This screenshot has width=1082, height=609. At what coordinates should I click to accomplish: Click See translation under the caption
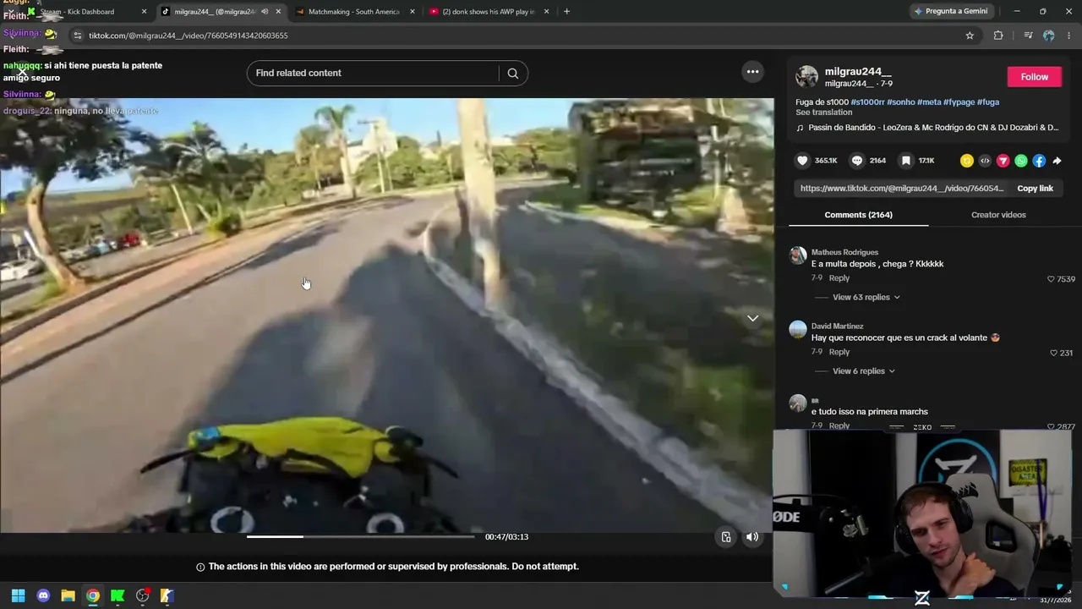[823, 112]
